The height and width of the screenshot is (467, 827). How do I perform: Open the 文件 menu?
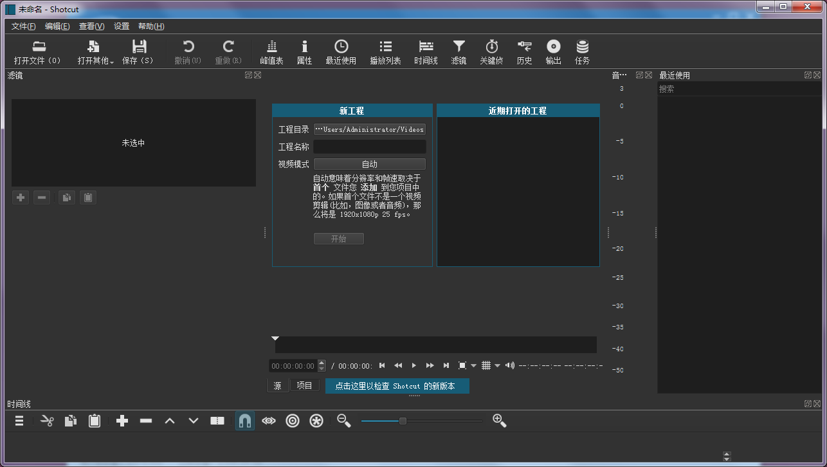(x=23, y=26)
